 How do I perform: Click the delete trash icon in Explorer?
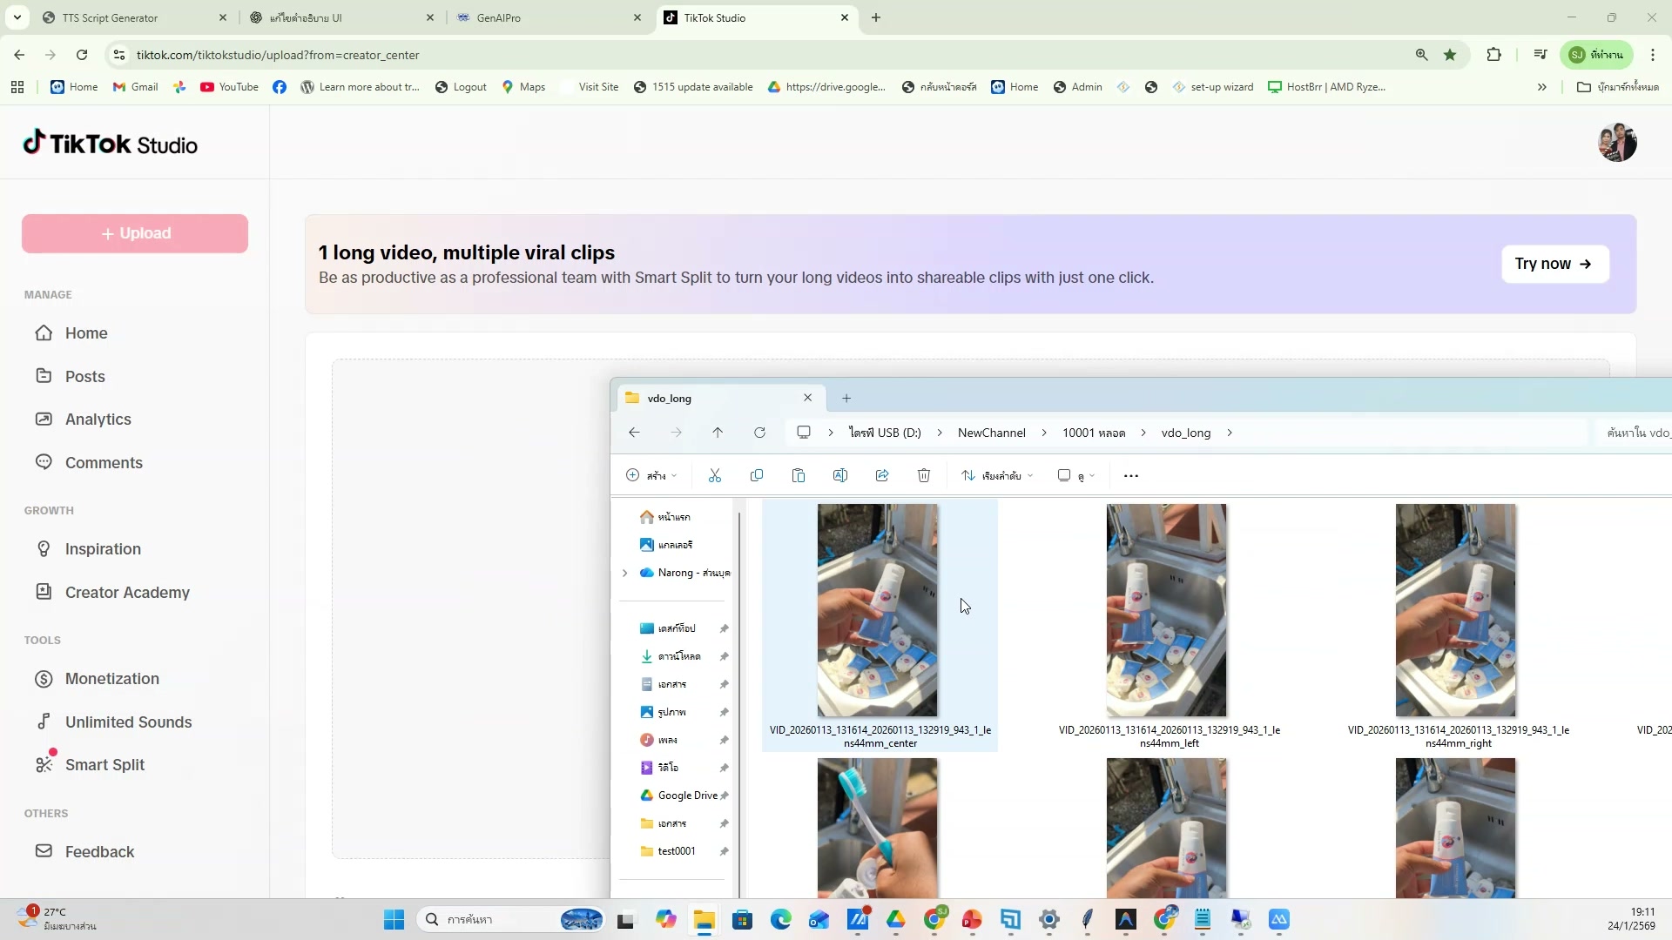point(924,475)
